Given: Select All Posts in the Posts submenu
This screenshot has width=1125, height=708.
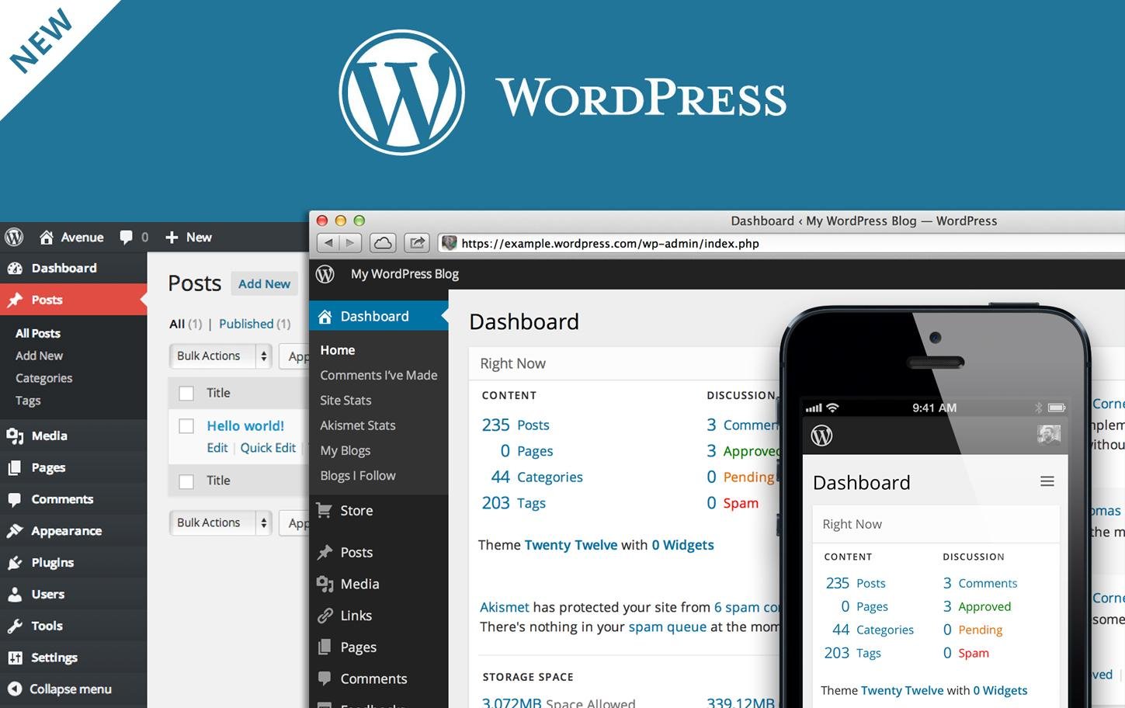Looking at the screenshot, I should point(38,333).
